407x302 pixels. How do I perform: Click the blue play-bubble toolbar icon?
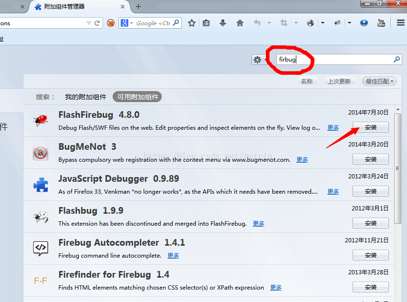pos(364,23)
